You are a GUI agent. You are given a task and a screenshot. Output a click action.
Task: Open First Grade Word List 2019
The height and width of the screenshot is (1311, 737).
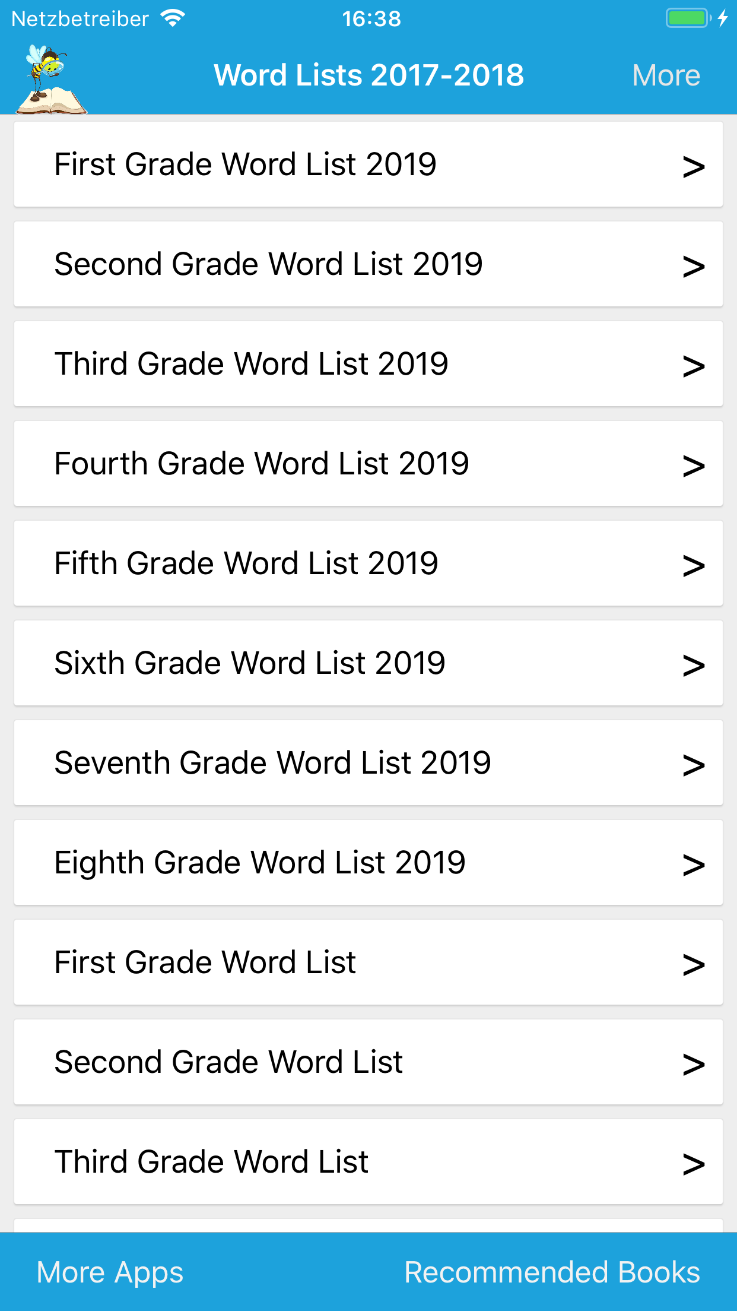point(245,164)
